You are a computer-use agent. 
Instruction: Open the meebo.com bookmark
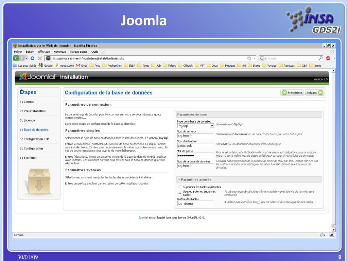point(64,66)
